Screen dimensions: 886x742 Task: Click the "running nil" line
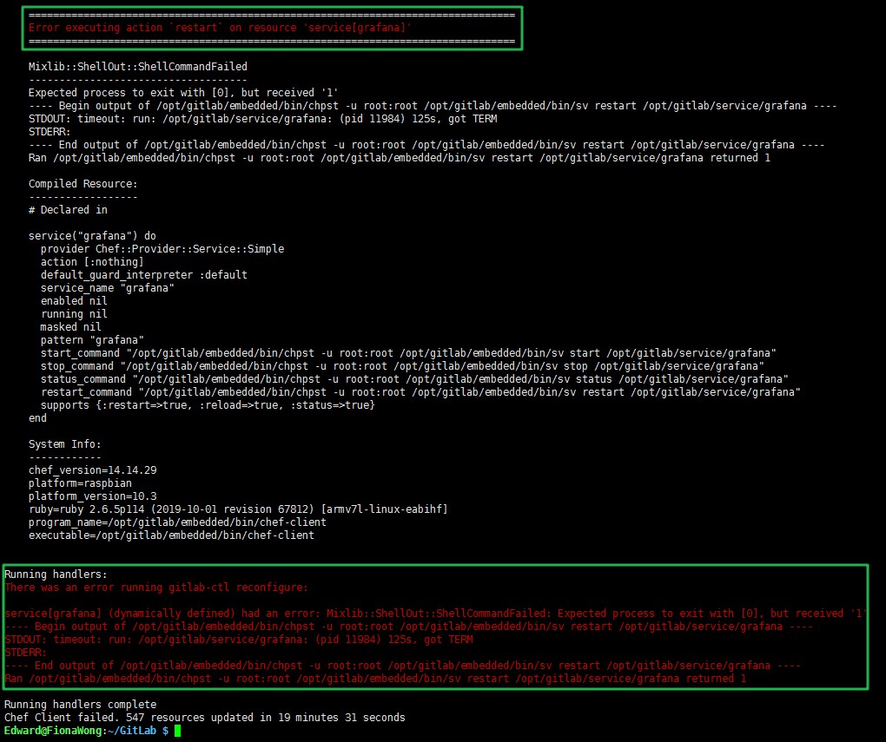click(x=74, y=313)
